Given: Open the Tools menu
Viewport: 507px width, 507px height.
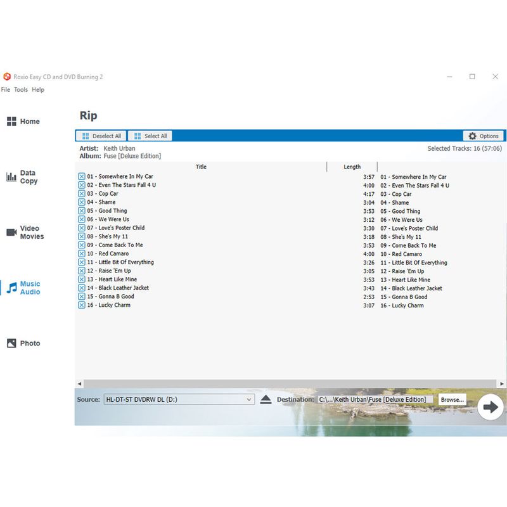Looking at the screenshot, I should coord(21,89).
